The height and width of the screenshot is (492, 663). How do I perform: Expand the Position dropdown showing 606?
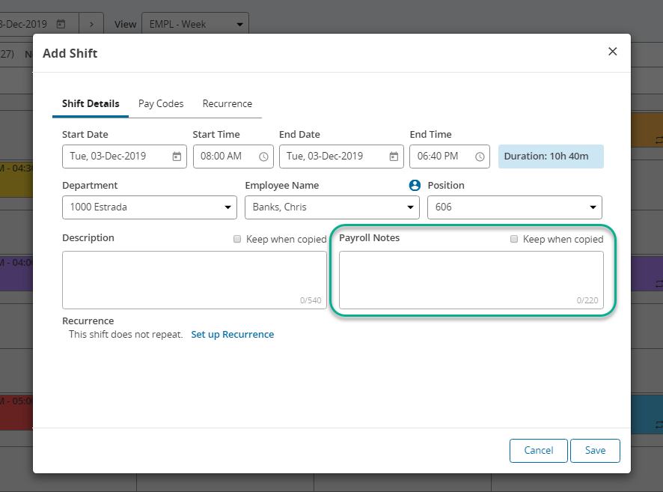(x=515, y=207)
